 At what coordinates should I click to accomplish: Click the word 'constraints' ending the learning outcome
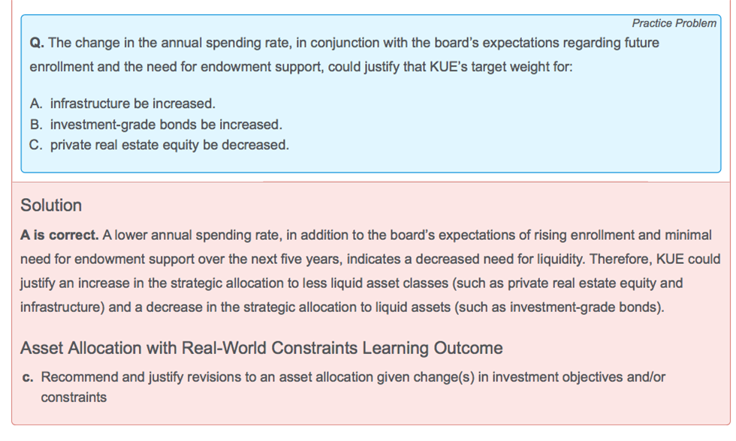(74, 397)
